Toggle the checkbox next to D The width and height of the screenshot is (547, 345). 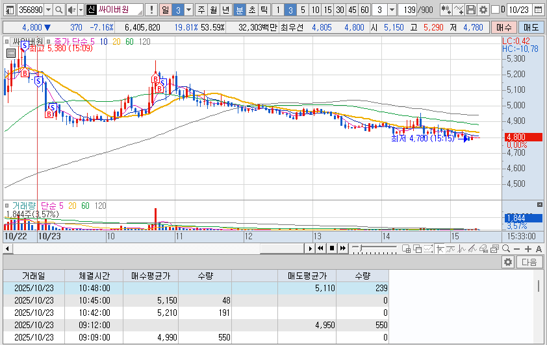point(495,10)
